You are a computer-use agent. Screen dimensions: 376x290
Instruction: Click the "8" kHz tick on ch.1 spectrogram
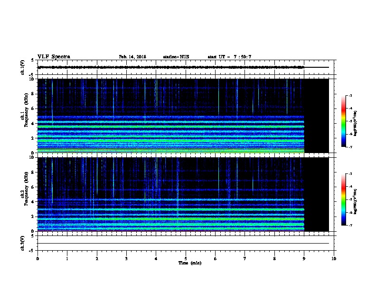(x=33, y=94)
